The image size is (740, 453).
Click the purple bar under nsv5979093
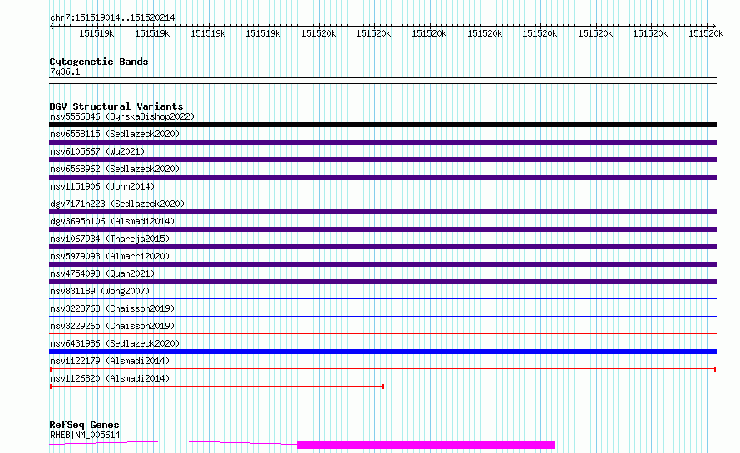pos(382,264)
